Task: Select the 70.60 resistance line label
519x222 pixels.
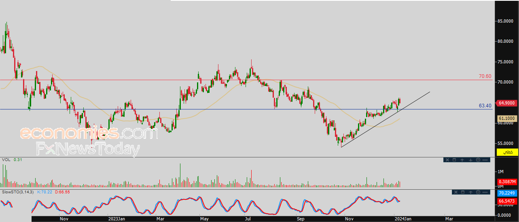Action: tap(485, 76)
